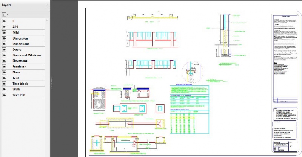Toggle Doors and Windows layer visibility
The width and height of the screenshot is (302, 157).
pos(4,55)
